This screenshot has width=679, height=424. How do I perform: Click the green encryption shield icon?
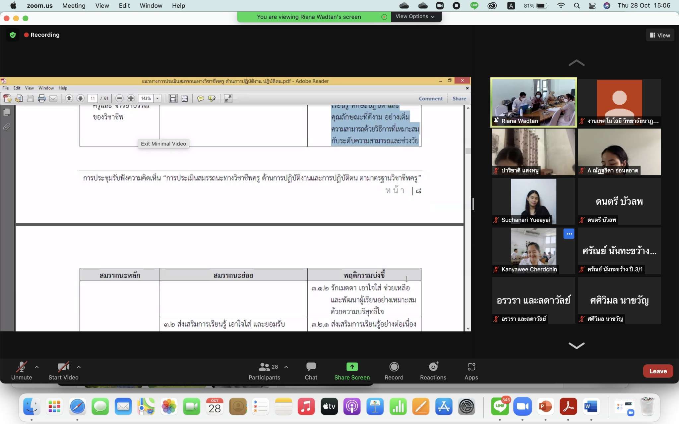pos(13,35)
